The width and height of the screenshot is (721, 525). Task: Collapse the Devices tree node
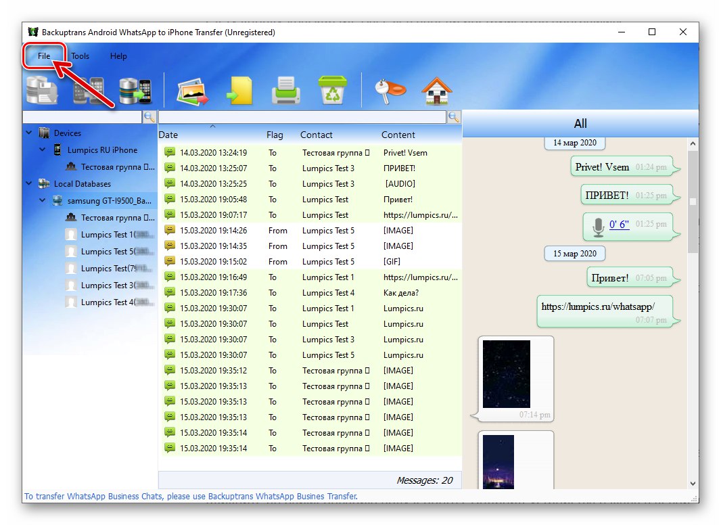click(x=29, y=133)
